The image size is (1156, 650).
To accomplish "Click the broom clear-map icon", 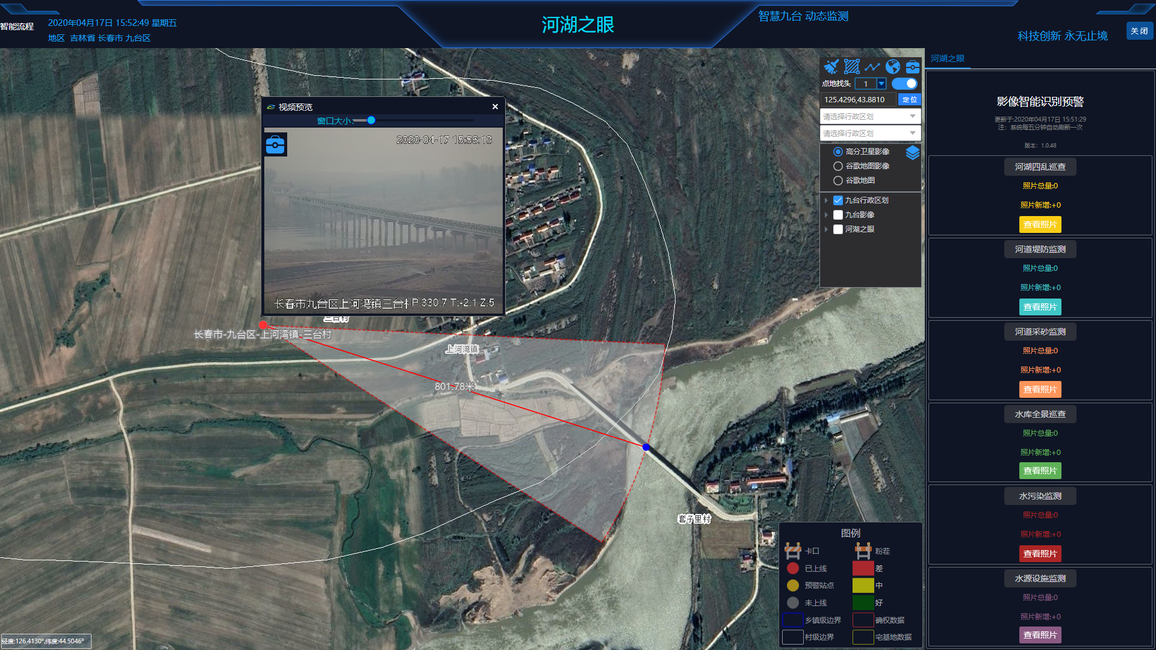I will (831, 66).
